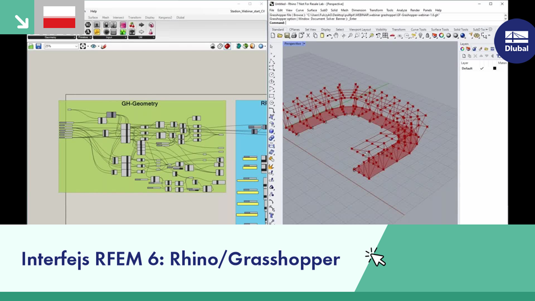Expand the Grasshopper Geometry panel plus
535x301 pixels.
[74, 37]
